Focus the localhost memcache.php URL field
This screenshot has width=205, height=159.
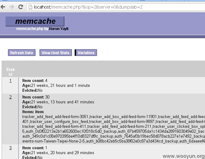point(116,7)
